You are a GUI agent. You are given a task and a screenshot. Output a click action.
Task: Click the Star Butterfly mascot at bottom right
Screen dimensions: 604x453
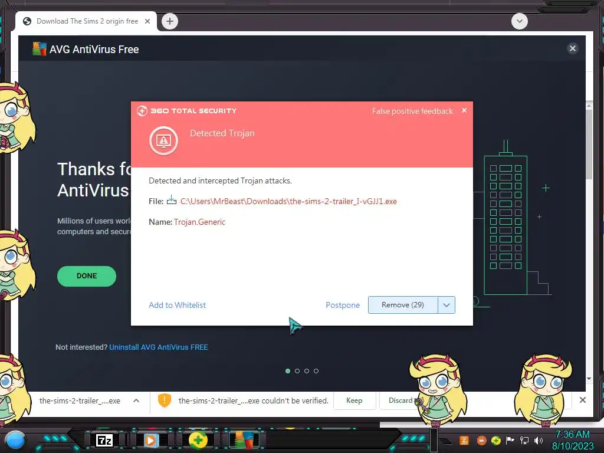point(543,390)
